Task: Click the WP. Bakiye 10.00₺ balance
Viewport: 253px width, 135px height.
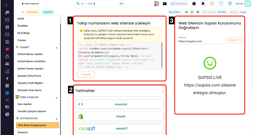Action: [214, 12]
